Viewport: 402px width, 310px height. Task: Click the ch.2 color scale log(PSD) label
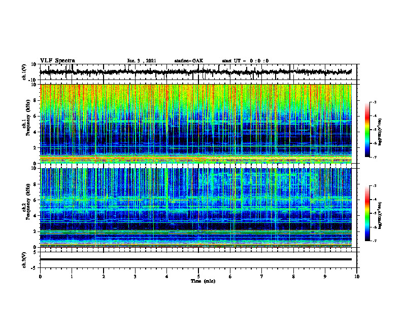380,215
